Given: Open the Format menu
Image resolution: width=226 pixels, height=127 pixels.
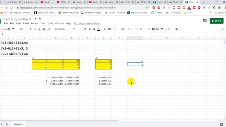Looking at the screenshot, I should tap(35, 23).
